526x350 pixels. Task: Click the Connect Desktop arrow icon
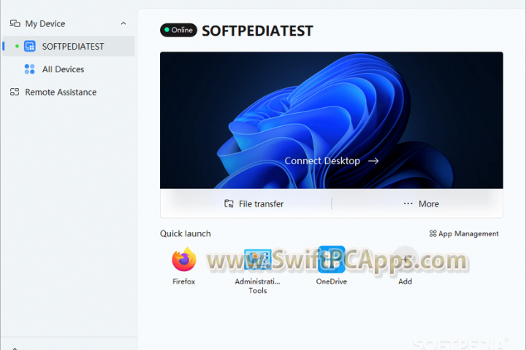click(x=373, y=161)
